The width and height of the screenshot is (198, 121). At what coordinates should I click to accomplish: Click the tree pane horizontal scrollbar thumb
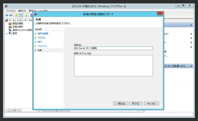coord(14,110)
